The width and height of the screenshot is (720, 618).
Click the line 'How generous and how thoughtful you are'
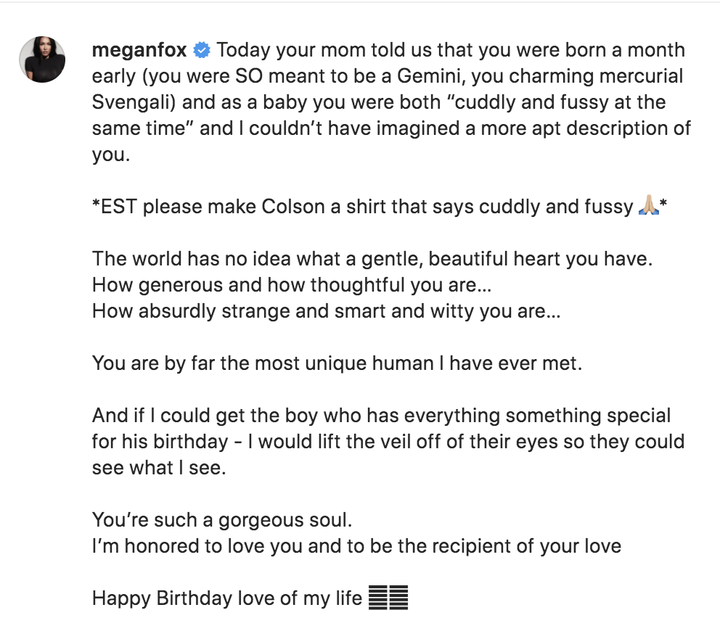pyautogui.click(x=292, y=285)
